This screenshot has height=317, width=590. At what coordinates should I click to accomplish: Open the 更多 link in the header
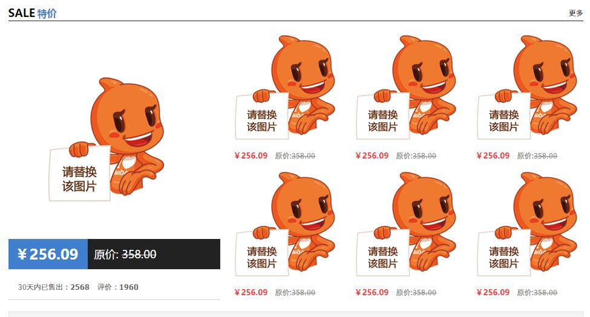click(x=575, y=13)
